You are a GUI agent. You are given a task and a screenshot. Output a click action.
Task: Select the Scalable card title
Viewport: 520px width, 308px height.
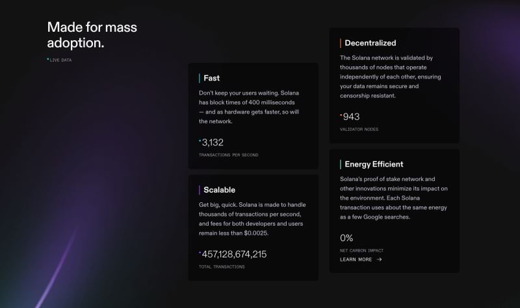[x=219, y=190]
